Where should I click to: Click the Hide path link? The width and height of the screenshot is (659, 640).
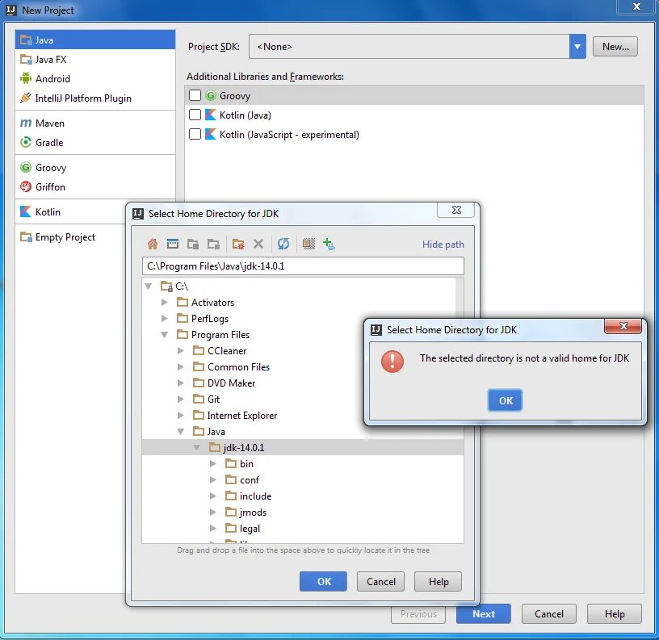443,245
